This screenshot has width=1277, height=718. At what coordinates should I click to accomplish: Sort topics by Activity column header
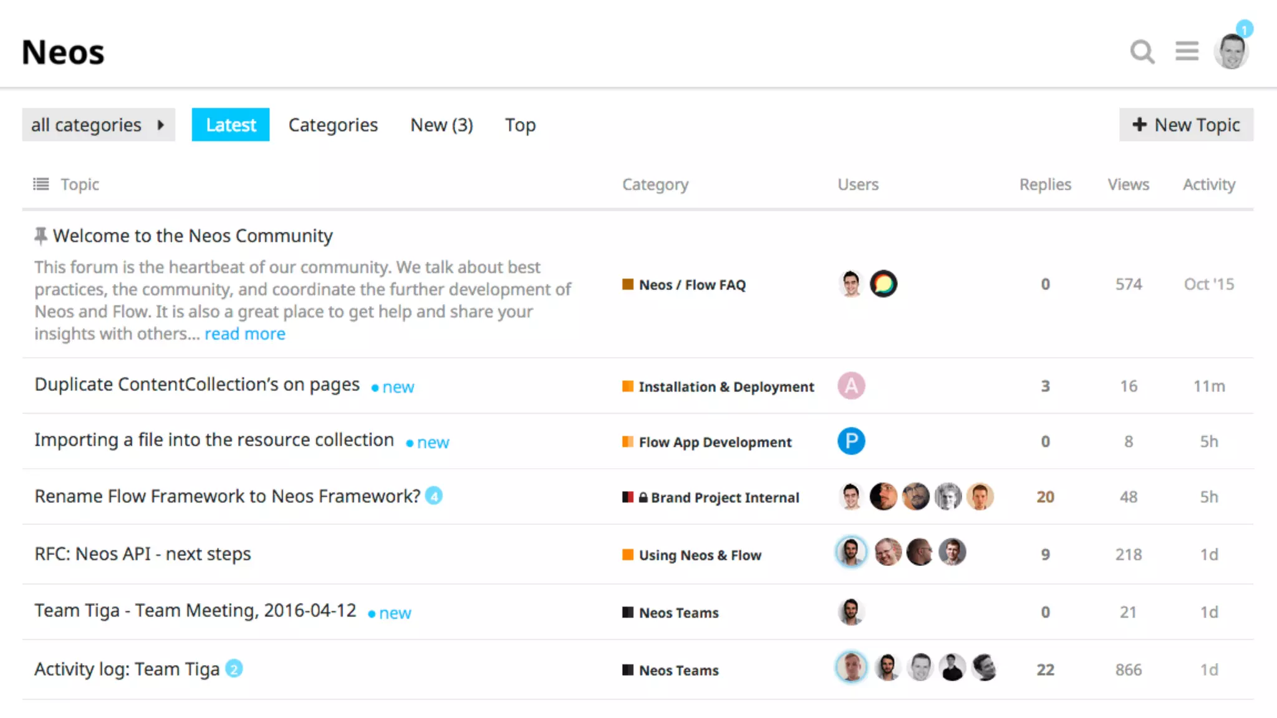coord(1208,184)
